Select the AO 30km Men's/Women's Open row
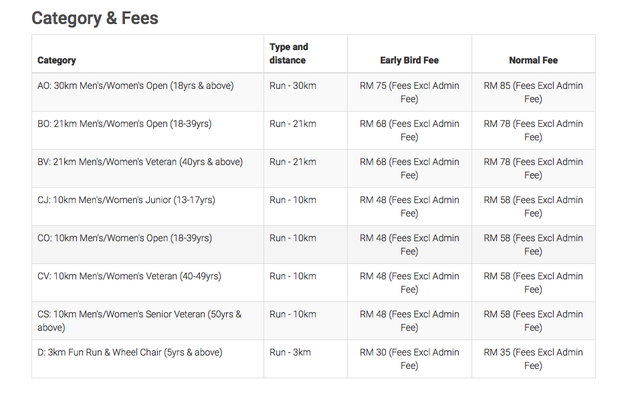This screenshot has height=403, width=630. [136, 86]
